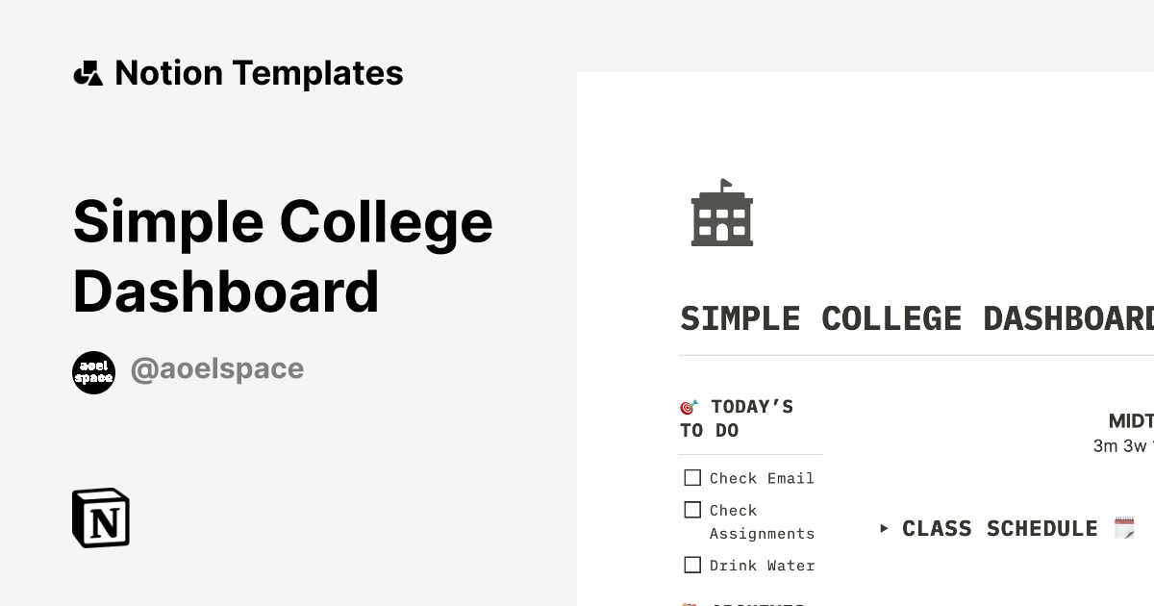This screenshot has height=606, width=1154.
Task: Click the calendar emoji next to Class Schedule
Action: click(x=1123, y=527)
